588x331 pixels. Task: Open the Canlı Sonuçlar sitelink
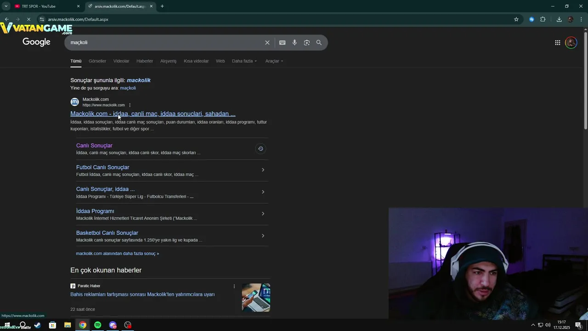pyautogui.click(x=94, y=145)
